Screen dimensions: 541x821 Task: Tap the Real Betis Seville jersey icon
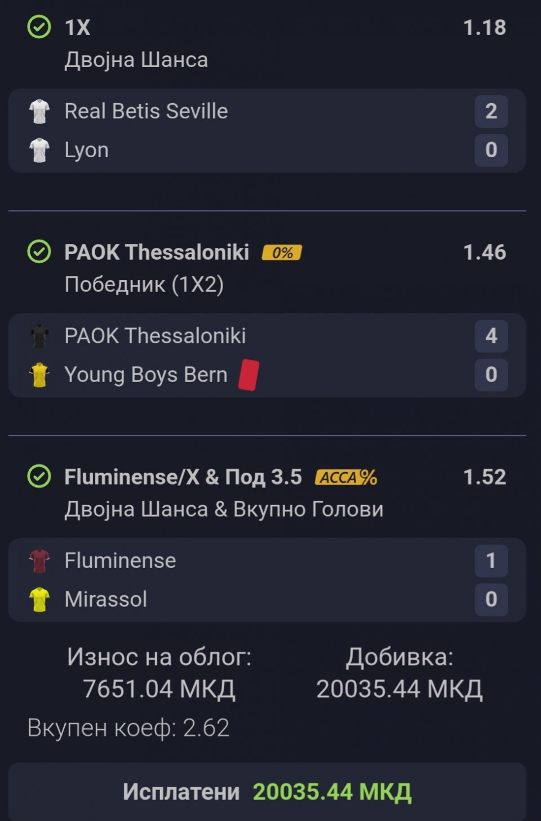point(39,111)
